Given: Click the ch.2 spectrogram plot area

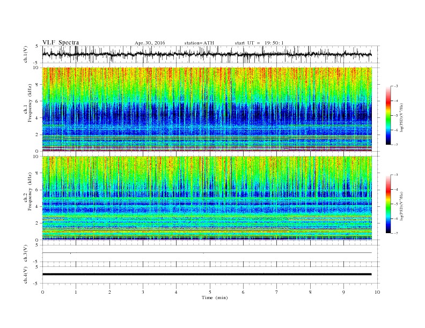Looking at the screenshot, I should [x=207, y=198].
